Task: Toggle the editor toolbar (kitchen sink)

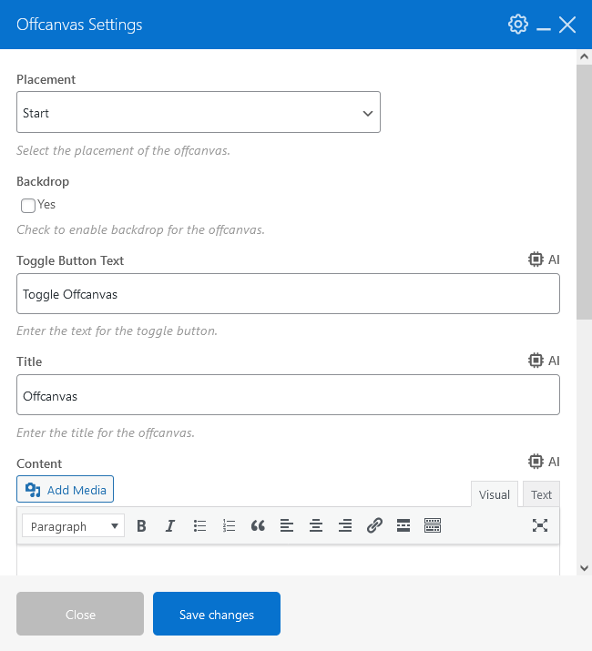Action: pyautogui.click(x=433, y=525)
